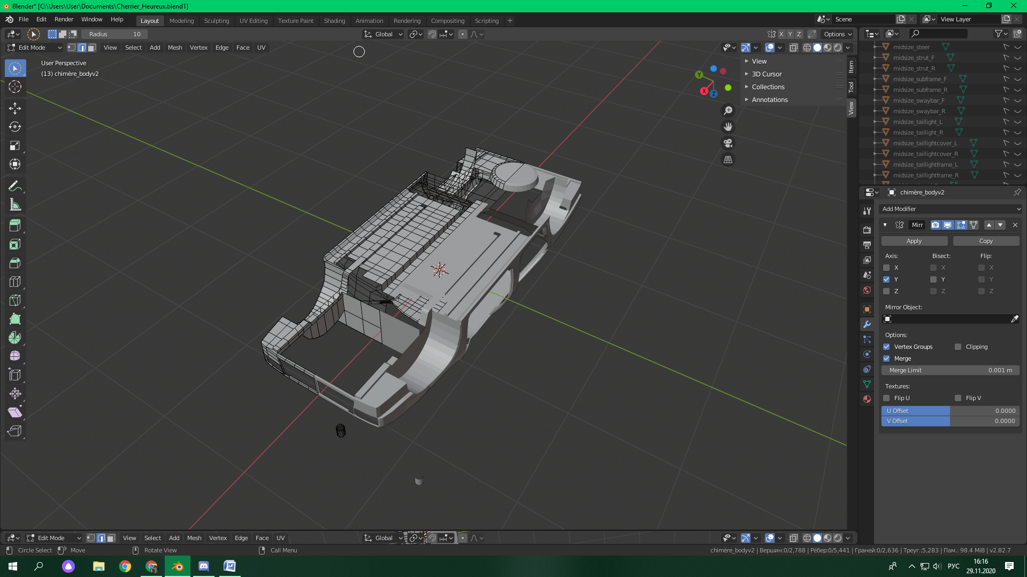The height and width of the screenshot is (577, 1027).
Task: Click the zoom magnifier viewport gizmo
Action: [x=728, y=111]
